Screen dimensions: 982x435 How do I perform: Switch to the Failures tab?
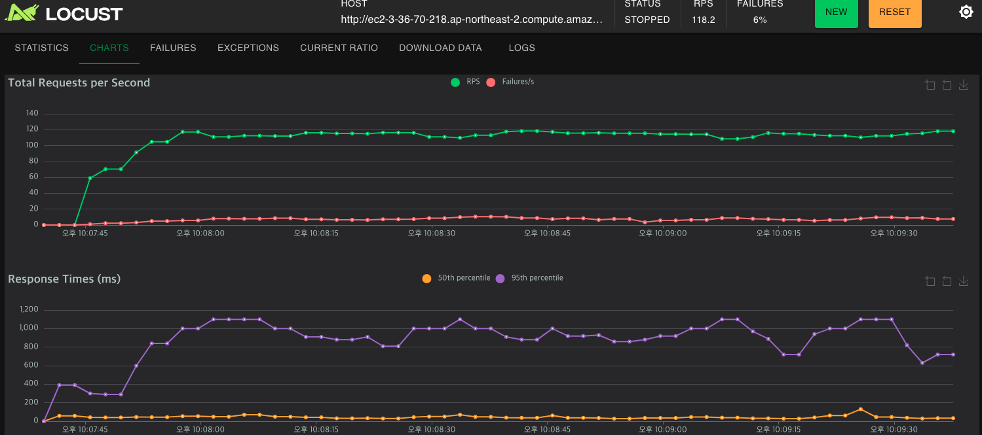click(173, 48)
